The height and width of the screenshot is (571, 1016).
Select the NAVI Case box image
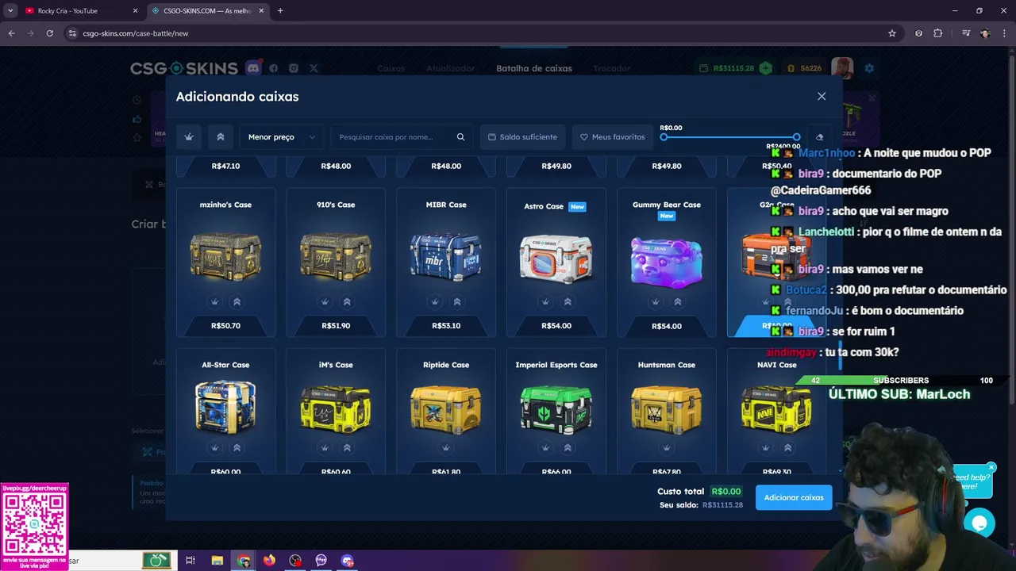pos(776,408)
